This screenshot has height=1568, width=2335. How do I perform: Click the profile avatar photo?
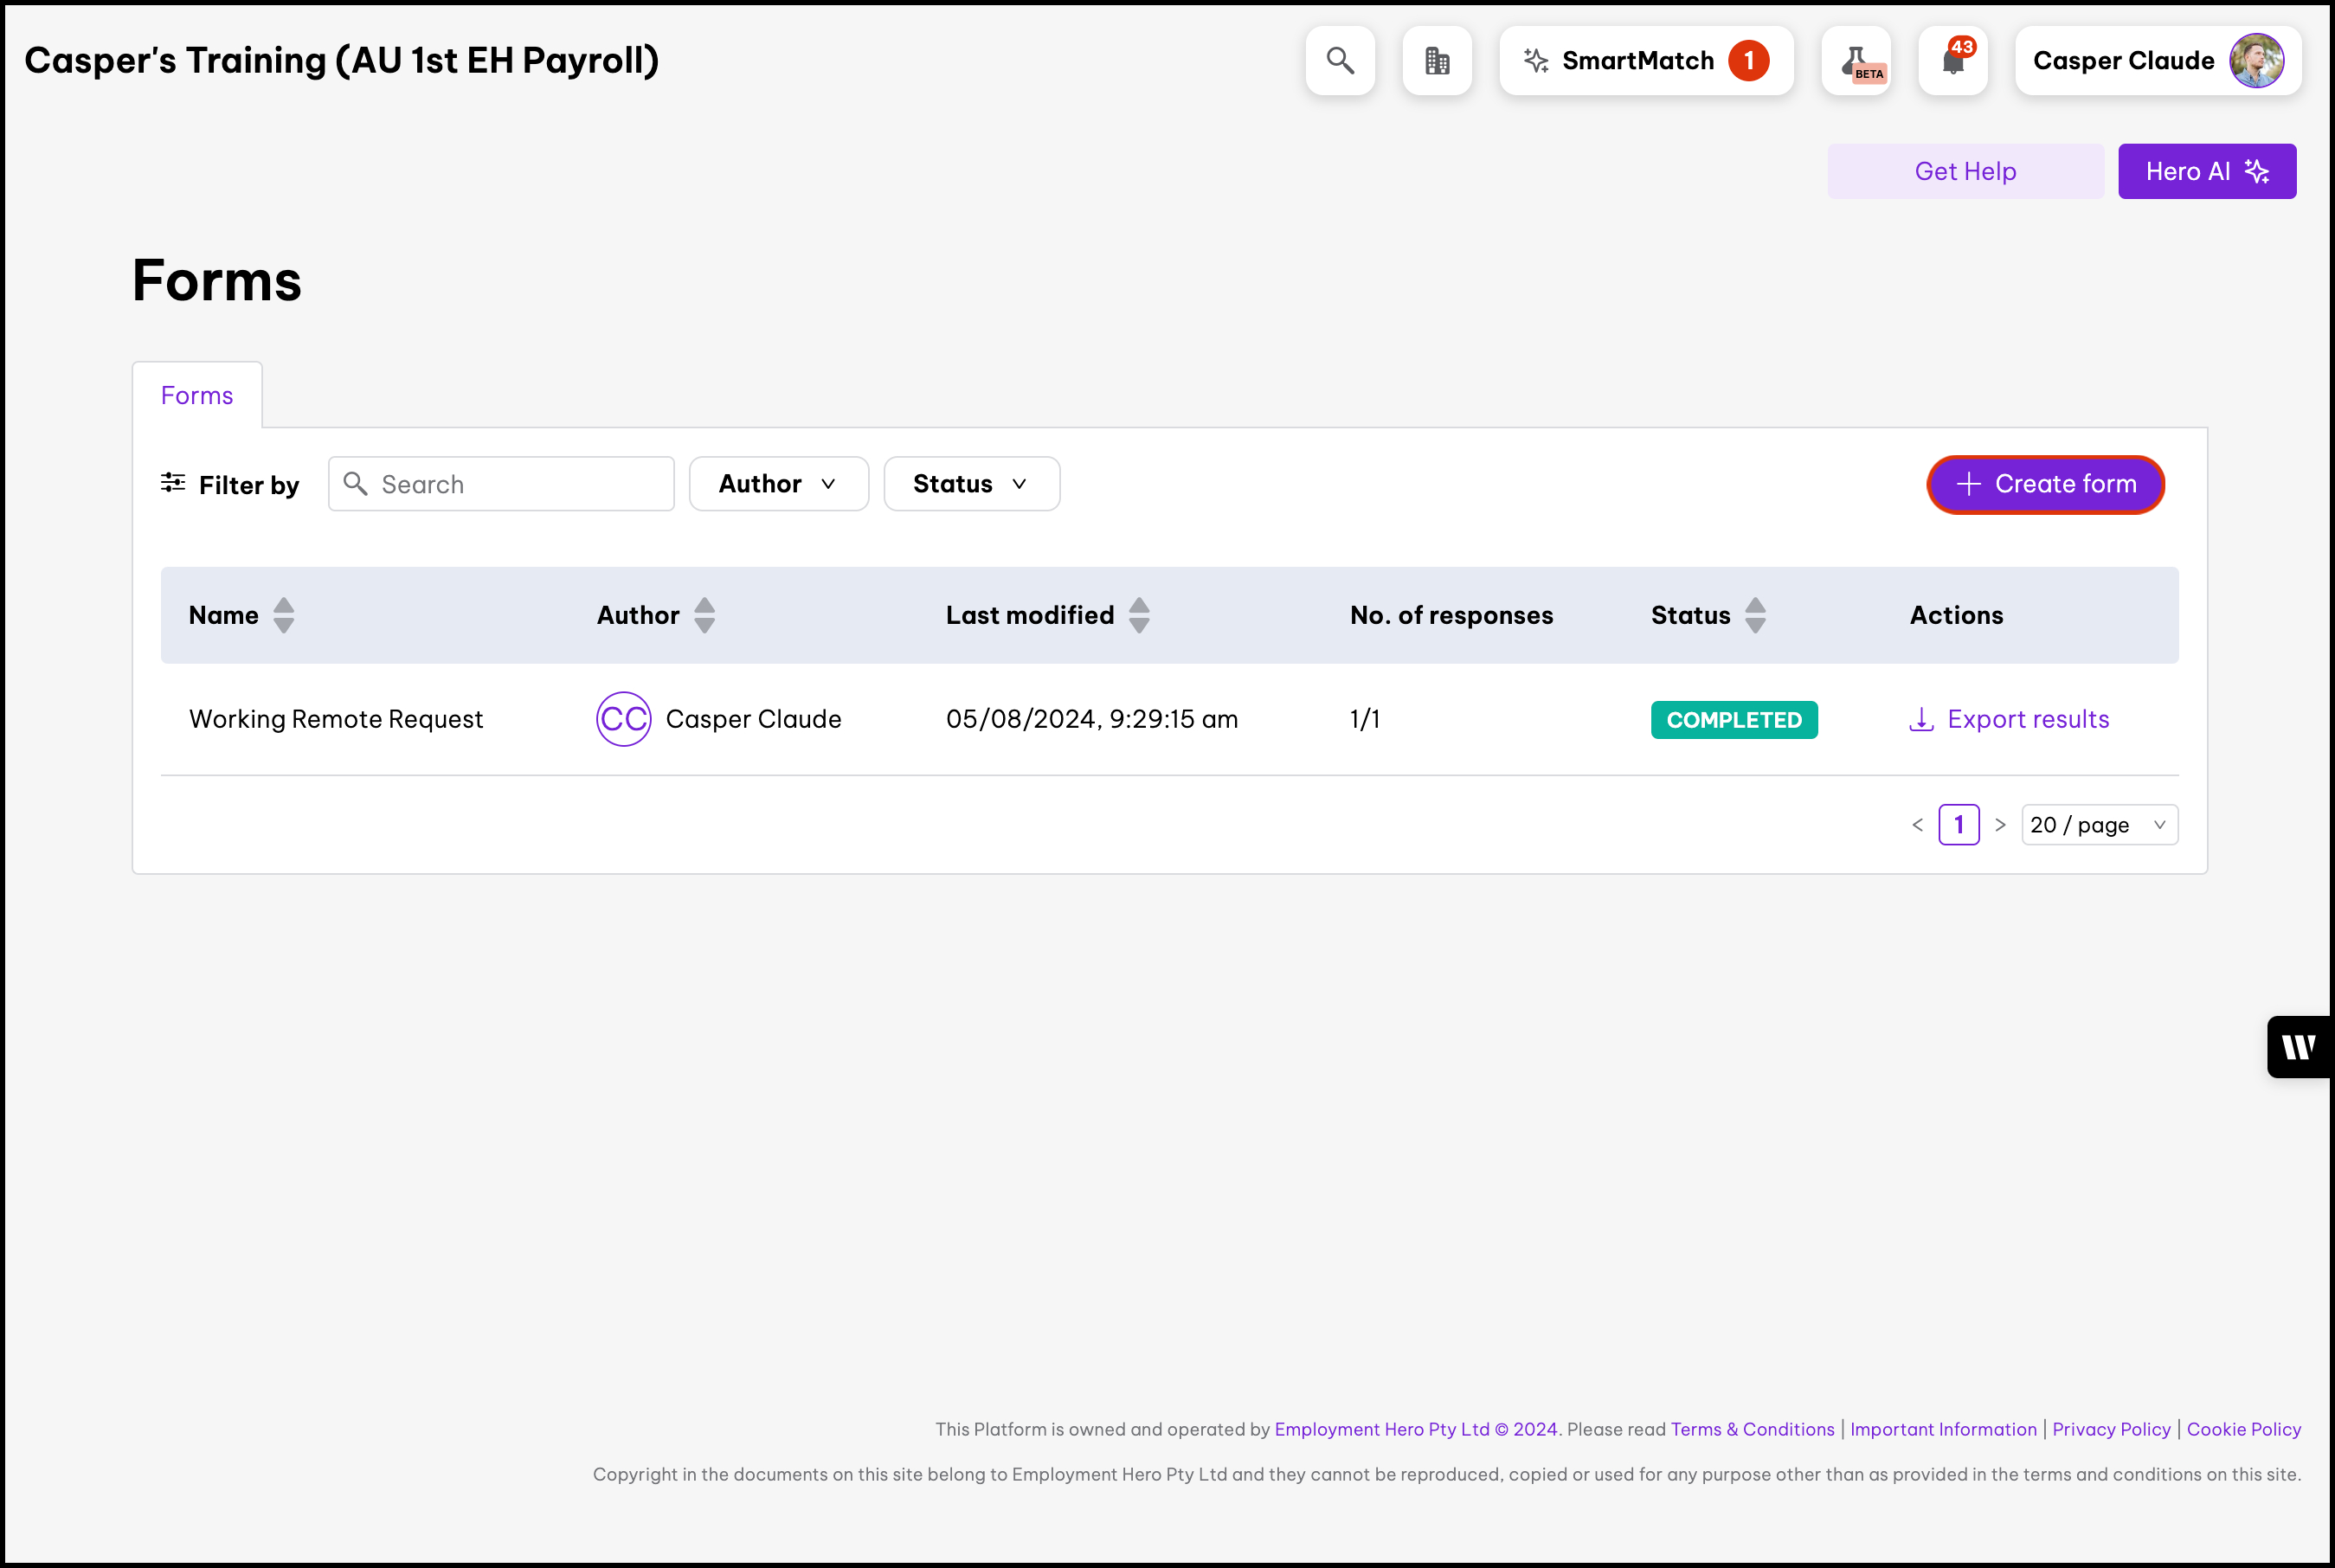(2257, 61)
